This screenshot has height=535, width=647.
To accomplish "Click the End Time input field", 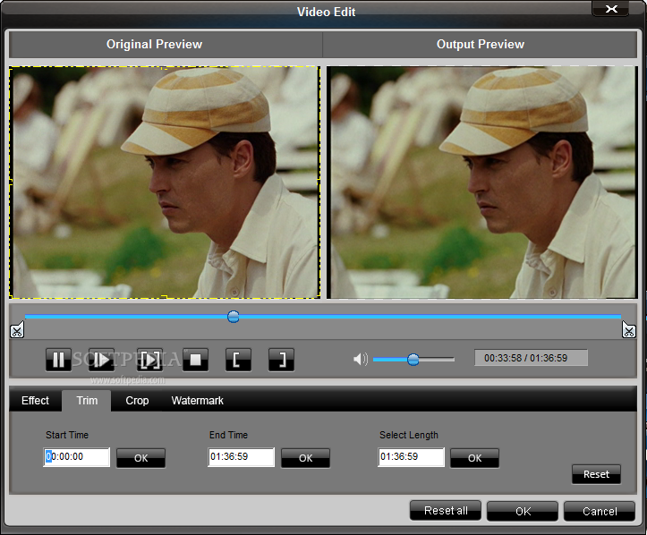I will tap(242, 457).
